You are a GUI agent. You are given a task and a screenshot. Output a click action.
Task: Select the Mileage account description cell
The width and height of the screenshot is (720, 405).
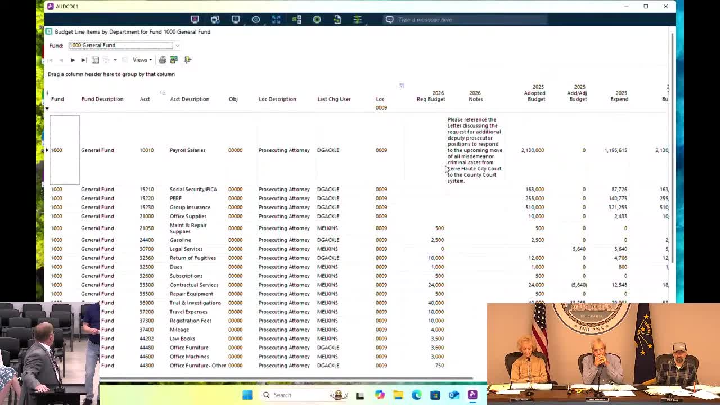[x=179, y=330]
